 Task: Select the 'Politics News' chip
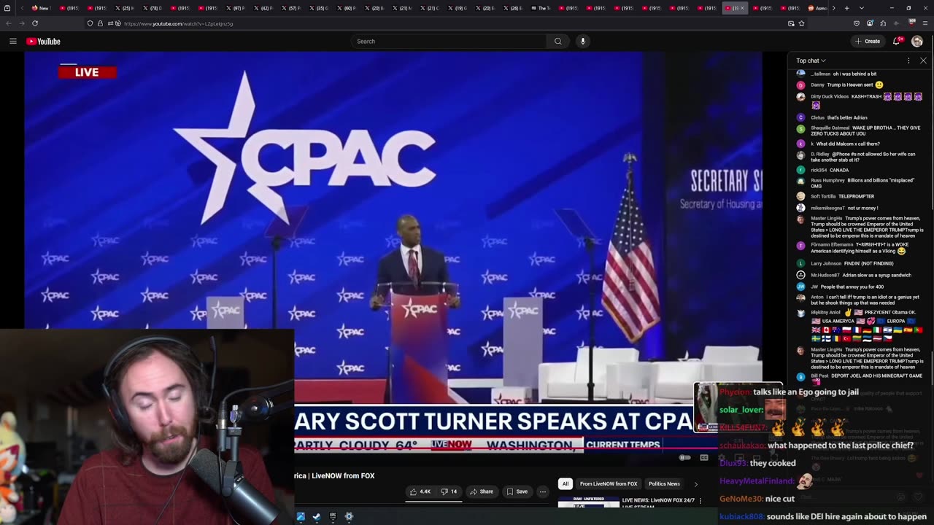pyautogui.click(x=664, y=483)
